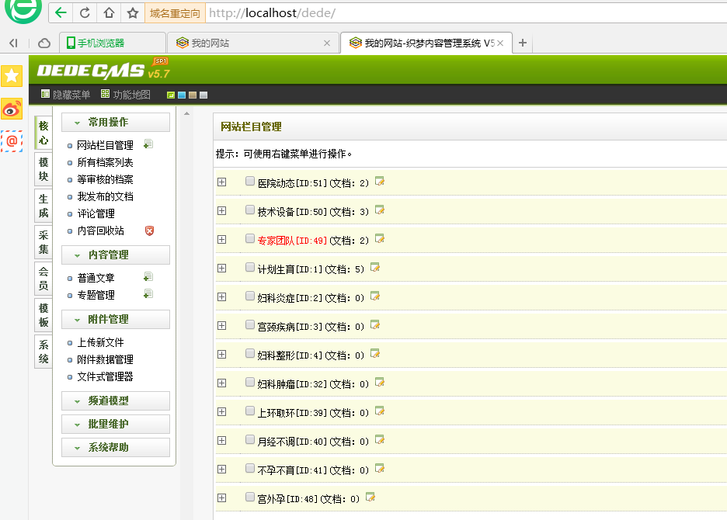This screenshot has width=727, height=520.
Task: Select the 不孕不育 checkbox
Action: 249,469
